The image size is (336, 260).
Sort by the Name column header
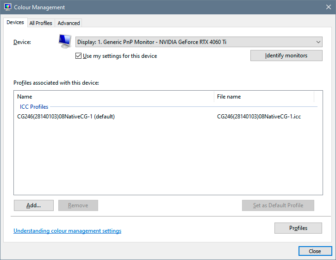[x=113, y=97]
